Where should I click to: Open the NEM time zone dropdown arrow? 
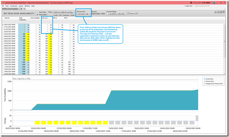[211, 3]
